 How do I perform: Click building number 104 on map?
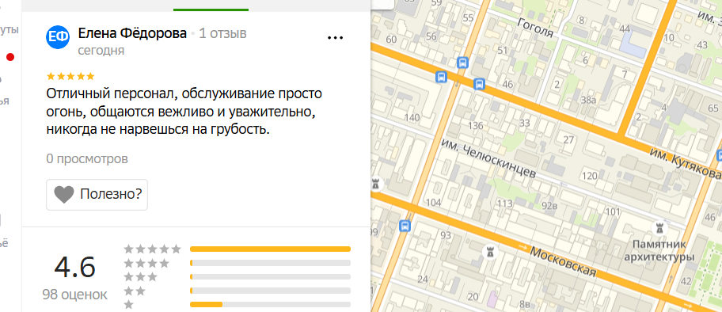(x=433, y=202)
